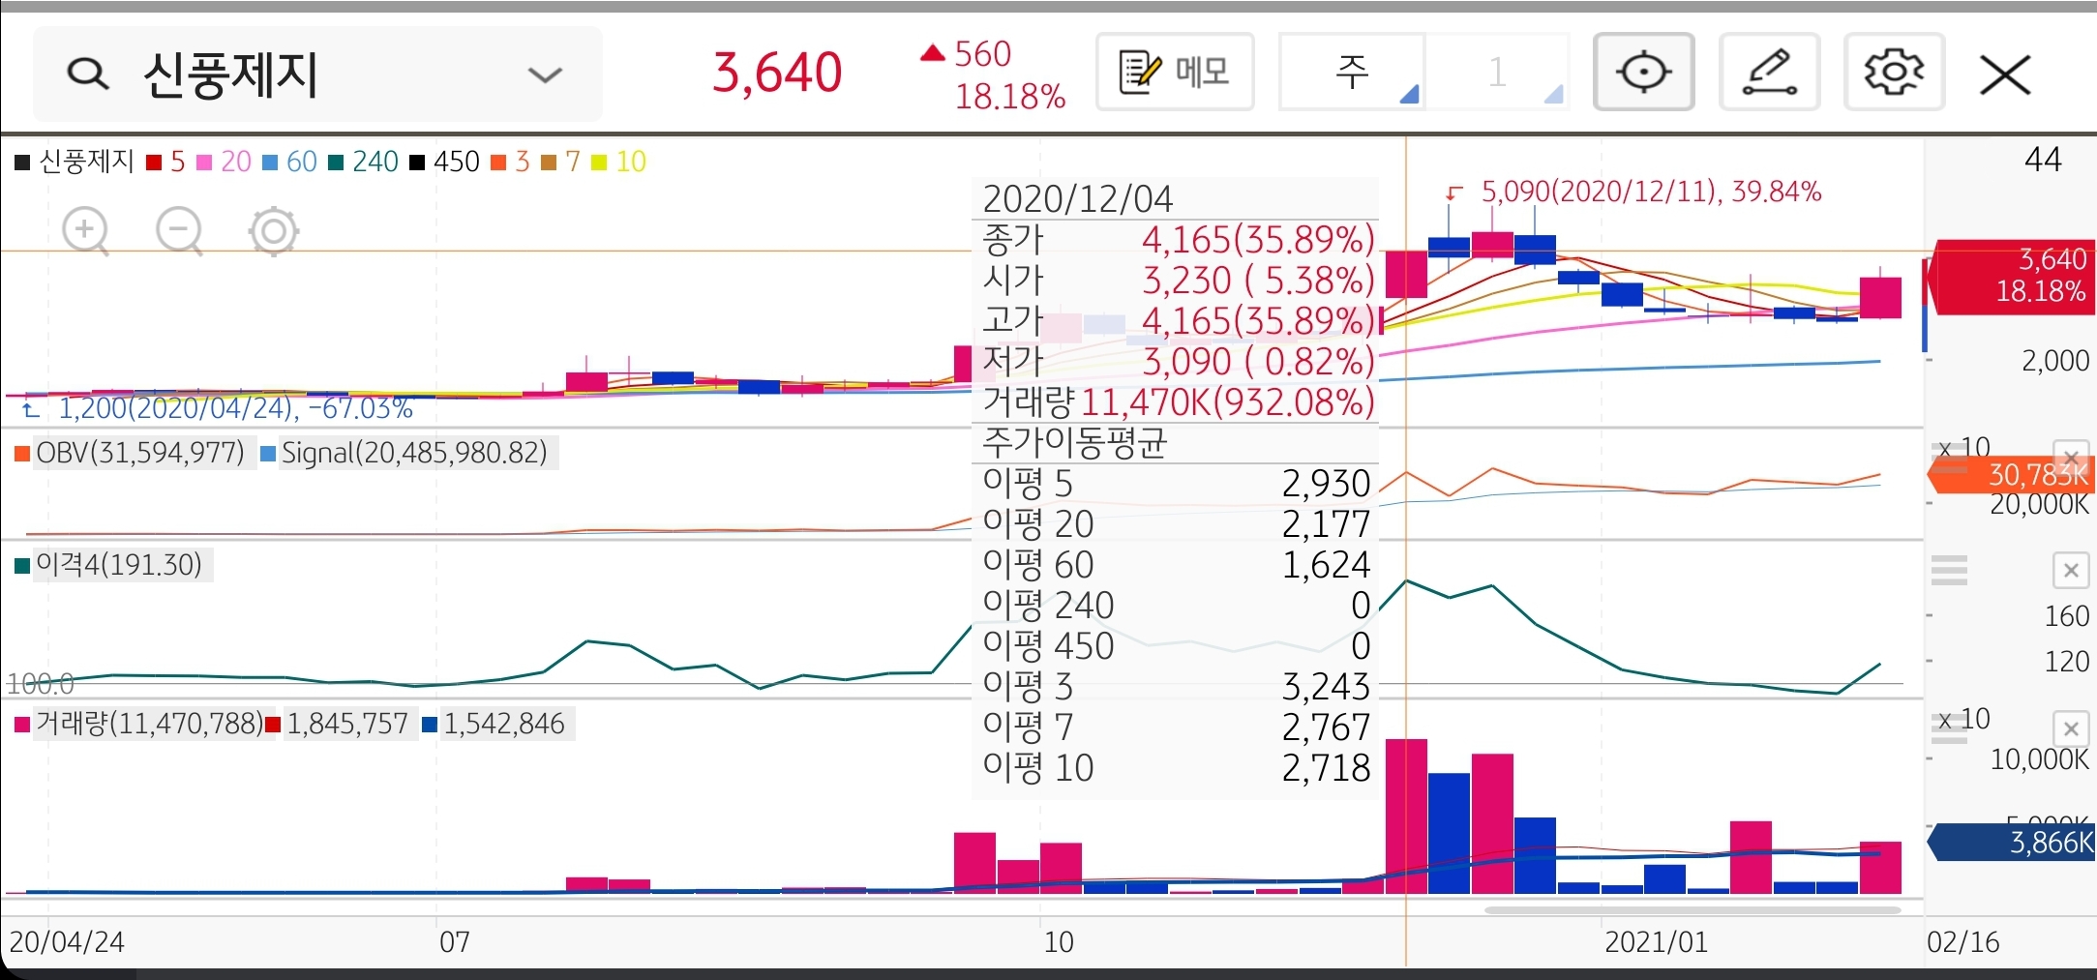Click 종가 4,165(35.89%) in tooltip
This screenshot has height=980, width=2097.
(x=1179, y=239)
